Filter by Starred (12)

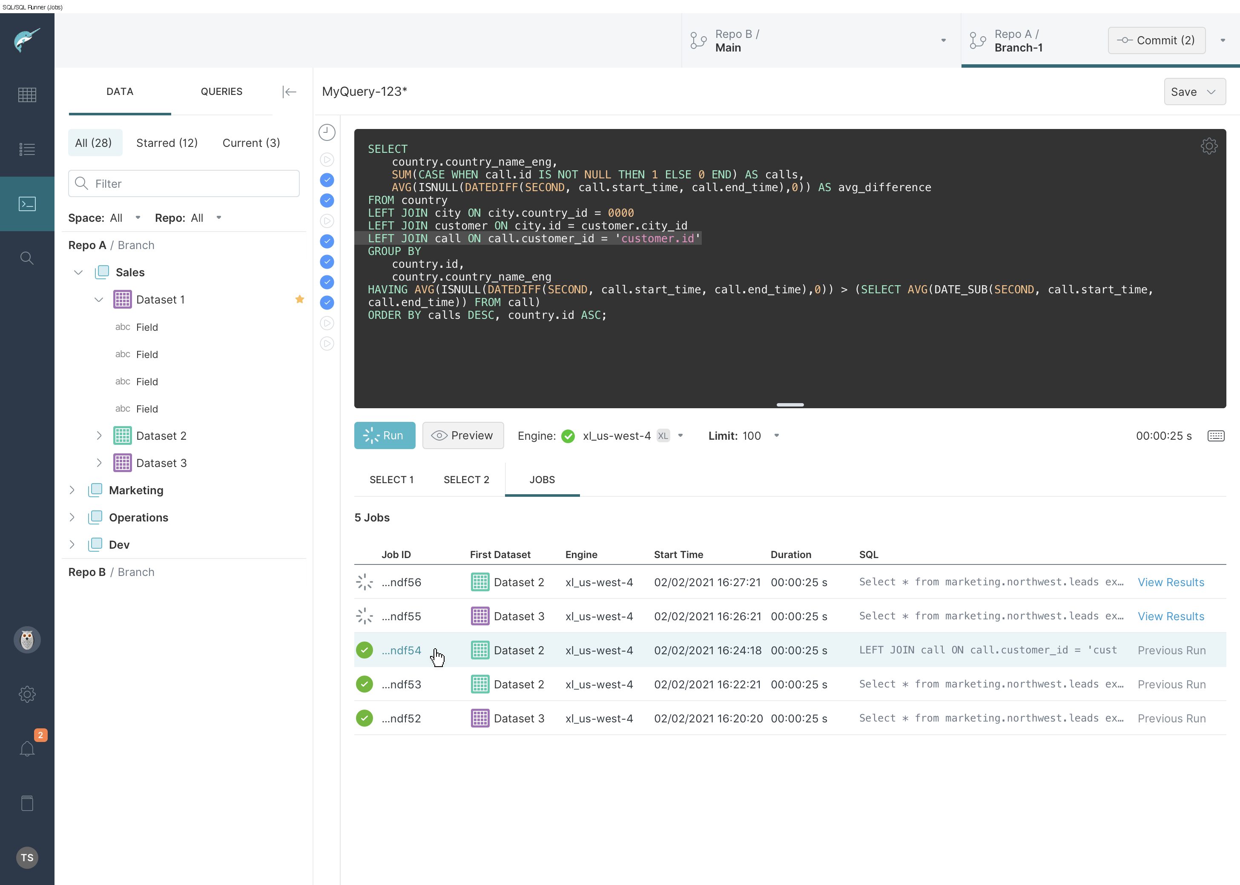(x=167, y=143)
